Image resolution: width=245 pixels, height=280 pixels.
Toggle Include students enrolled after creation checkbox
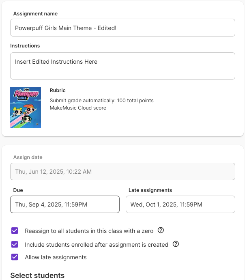pyautogui.click(x=15, y=244)
